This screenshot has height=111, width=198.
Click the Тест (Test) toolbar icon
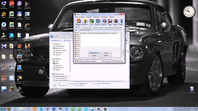pos(92,22)
